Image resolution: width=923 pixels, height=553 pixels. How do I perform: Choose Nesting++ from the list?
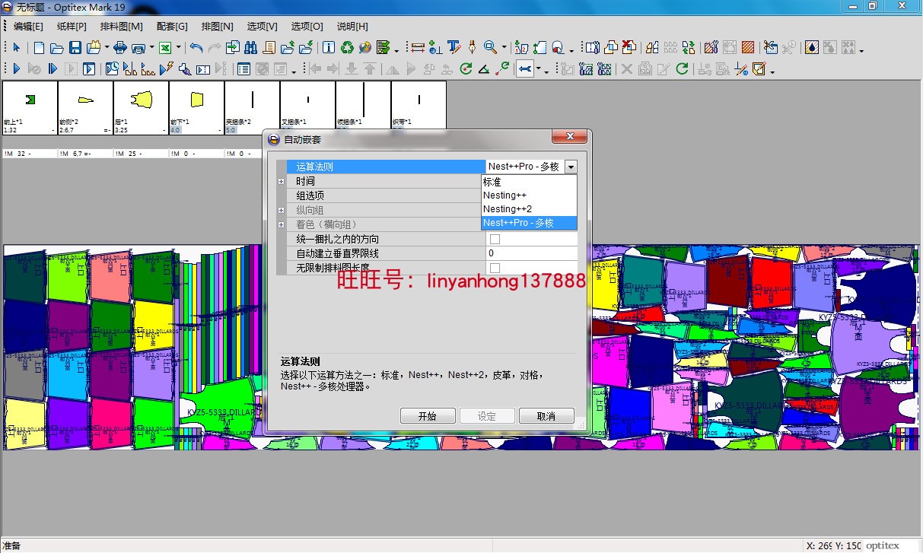click(x=529, y=195)
